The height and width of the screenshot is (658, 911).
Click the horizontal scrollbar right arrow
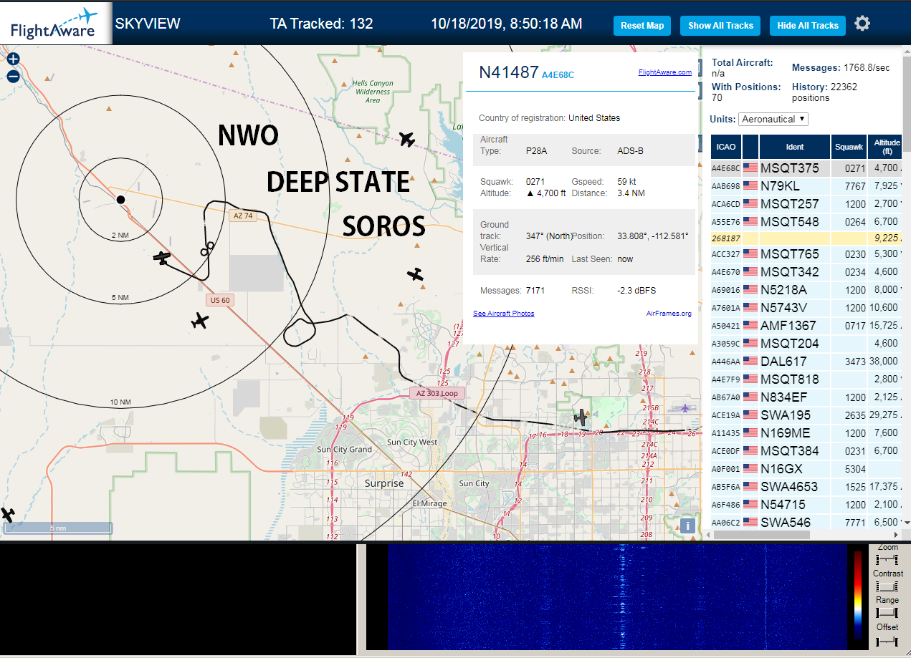click(895, 535)
